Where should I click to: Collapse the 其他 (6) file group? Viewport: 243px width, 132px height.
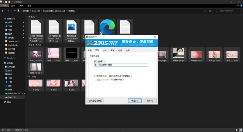[x=27, y=17]
